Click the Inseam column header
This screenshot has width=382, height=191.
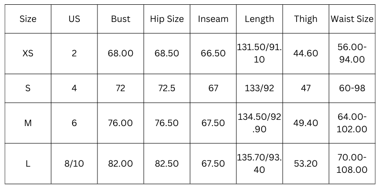pos(213,19)
